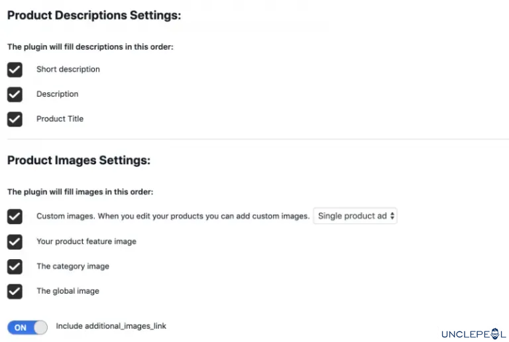The width and height of the screenshot is (509, 342).
Task: Click the 'Product Title' label text
Action: tap(60, 119)
